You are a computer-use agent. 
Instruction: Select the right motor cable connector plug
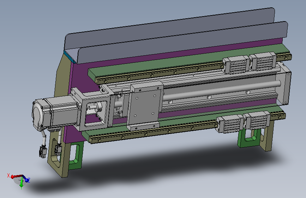pyautogui.click(x=58, y=150)
